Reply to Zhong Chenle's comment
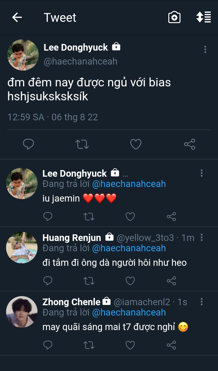The height and width of the screenshot is (371, 218). pyautogui.click(x=48, y=345)
